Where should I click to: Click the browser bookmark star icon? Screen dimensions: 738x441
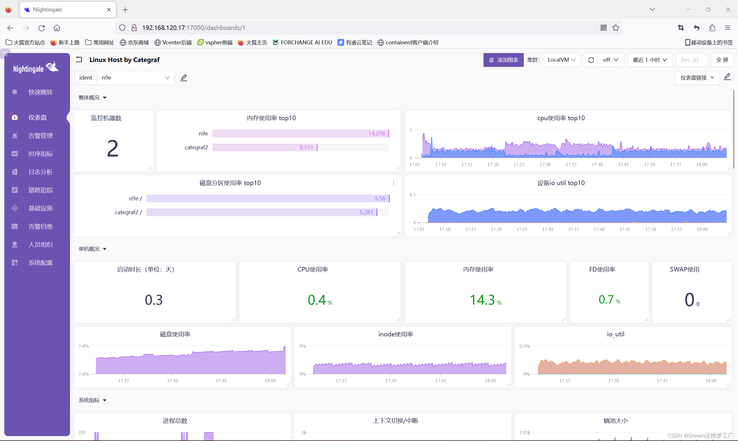615,28
